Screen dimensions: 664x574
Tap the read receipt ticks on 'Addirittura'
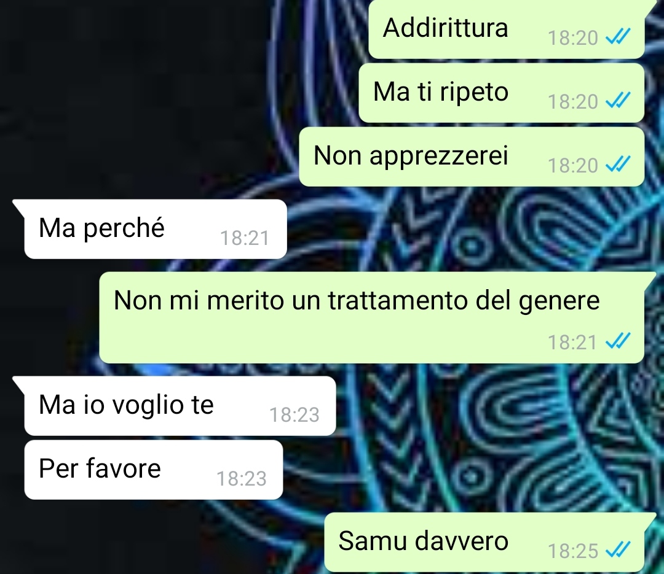coord(619,37)
